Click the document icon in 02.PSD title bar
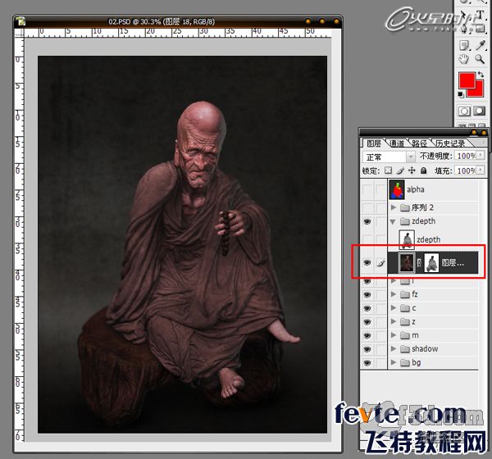Screen dimensions: 492x459 coord(21,21)
